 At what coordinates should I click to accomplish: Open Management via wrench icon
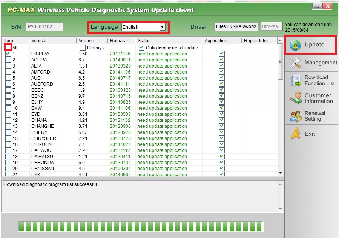pos(295,63)
